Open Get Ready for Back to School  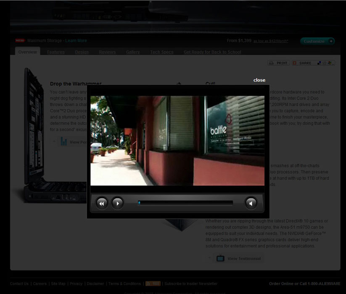point(212,52)
